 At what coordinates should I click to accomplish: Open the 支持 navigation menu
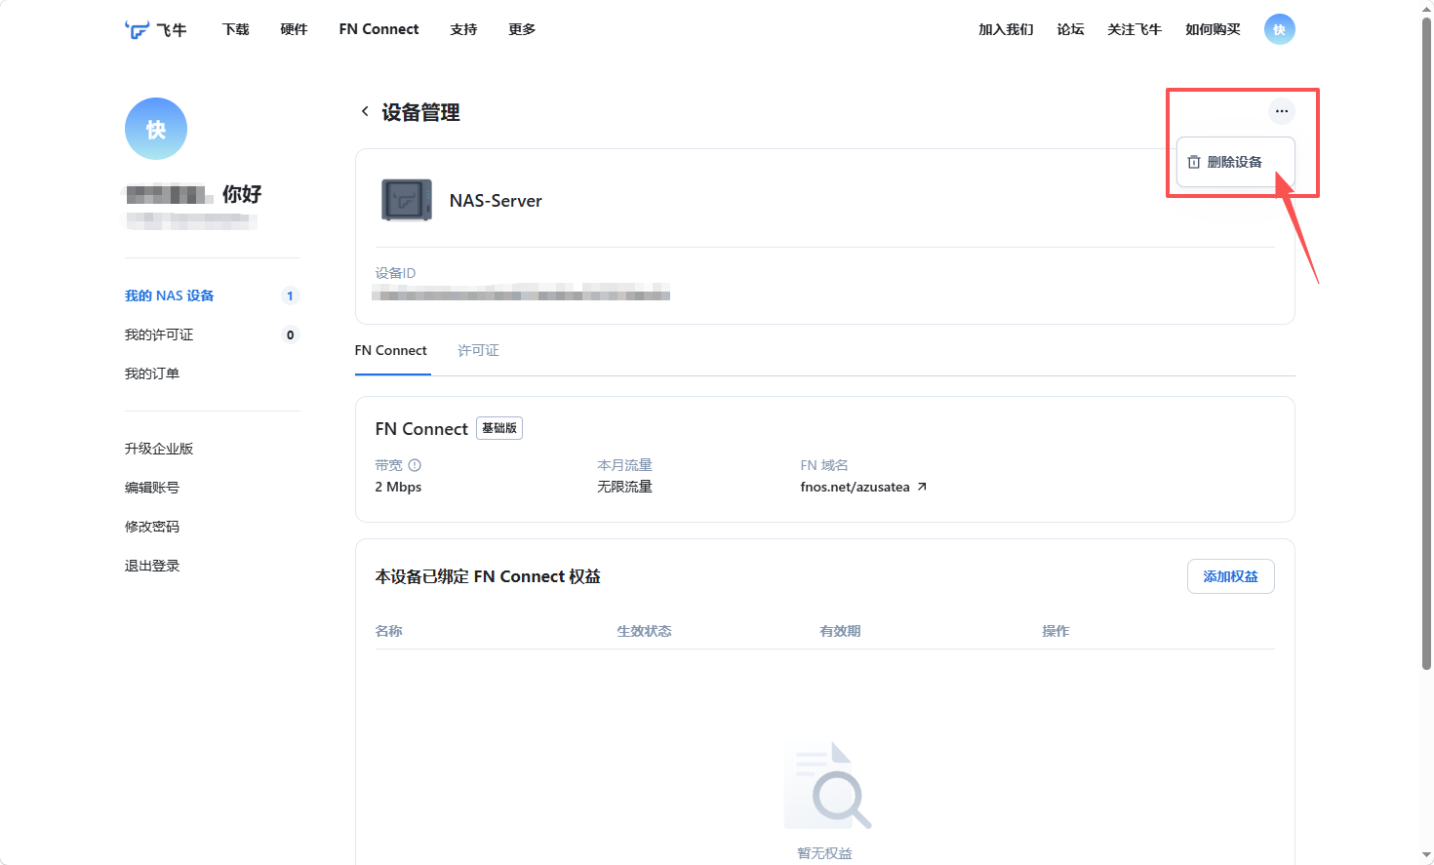tap(463, 29)
